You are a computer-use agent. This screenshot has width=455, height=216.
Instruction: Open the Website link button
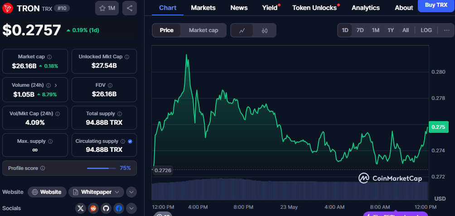(47, 192)
